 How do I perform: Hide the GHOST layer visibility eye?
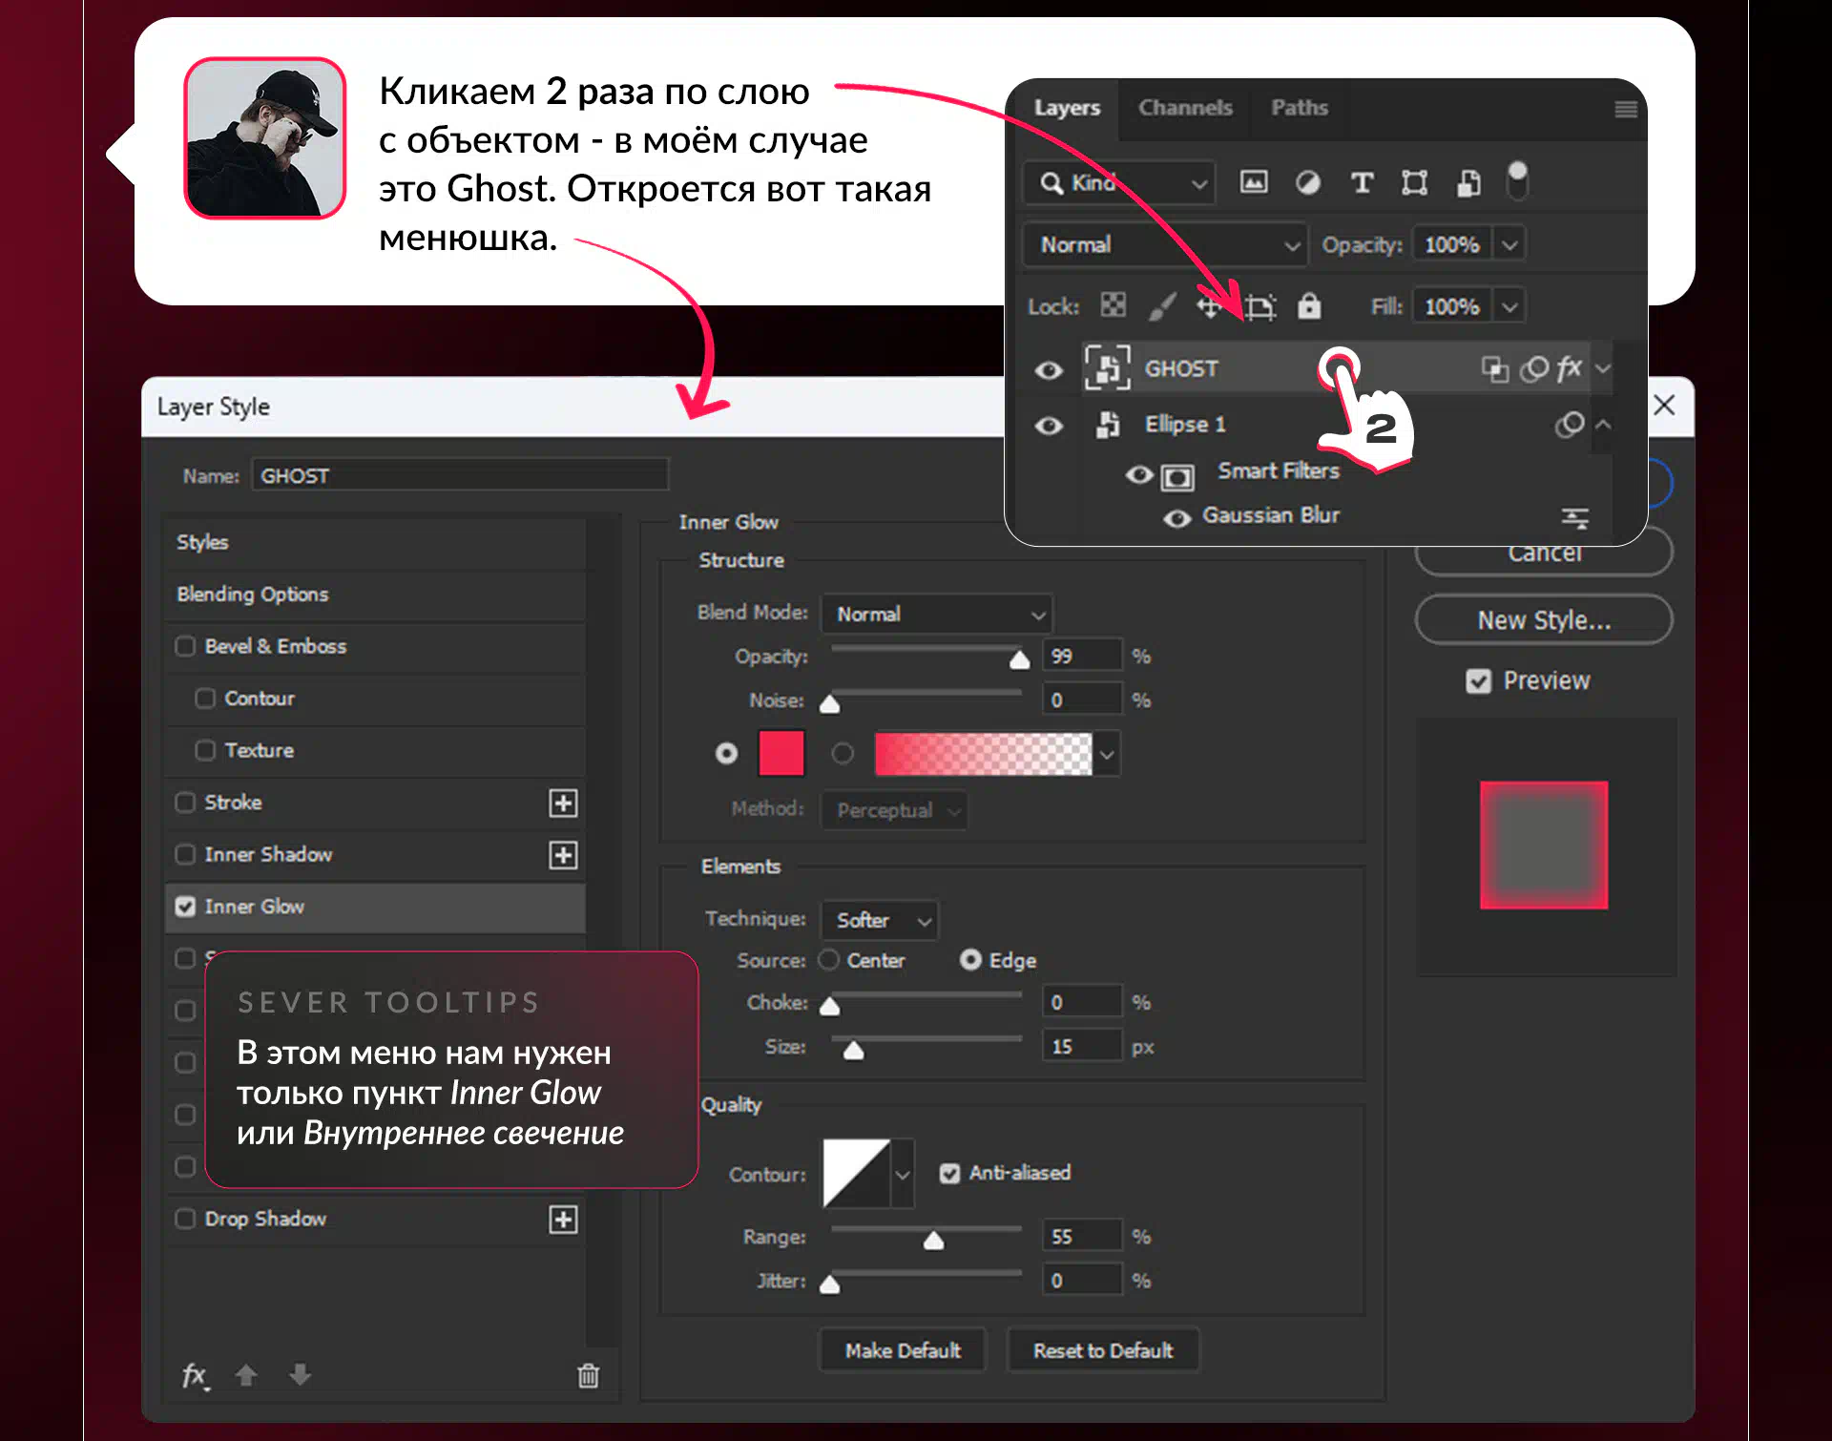(1049, 369)
